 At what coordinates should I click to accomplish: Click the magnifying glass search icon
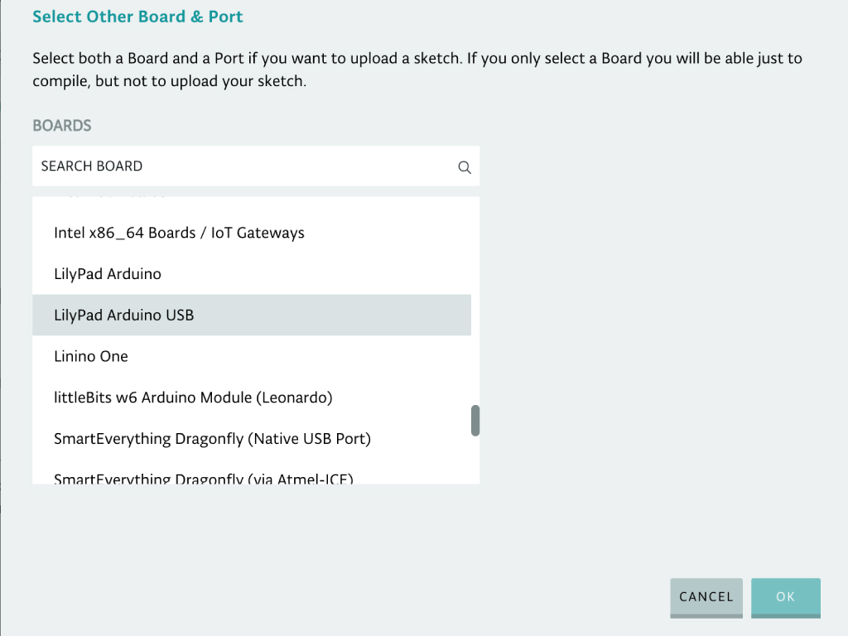pyautogui.click(x=464, y=167)
